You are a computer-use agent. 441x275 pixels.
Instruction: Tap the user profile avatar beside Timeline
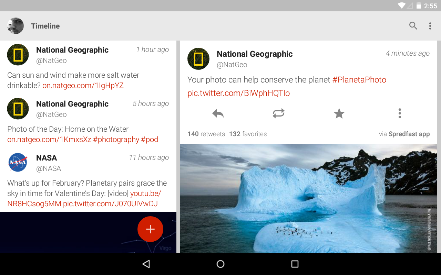coord(15,26)
